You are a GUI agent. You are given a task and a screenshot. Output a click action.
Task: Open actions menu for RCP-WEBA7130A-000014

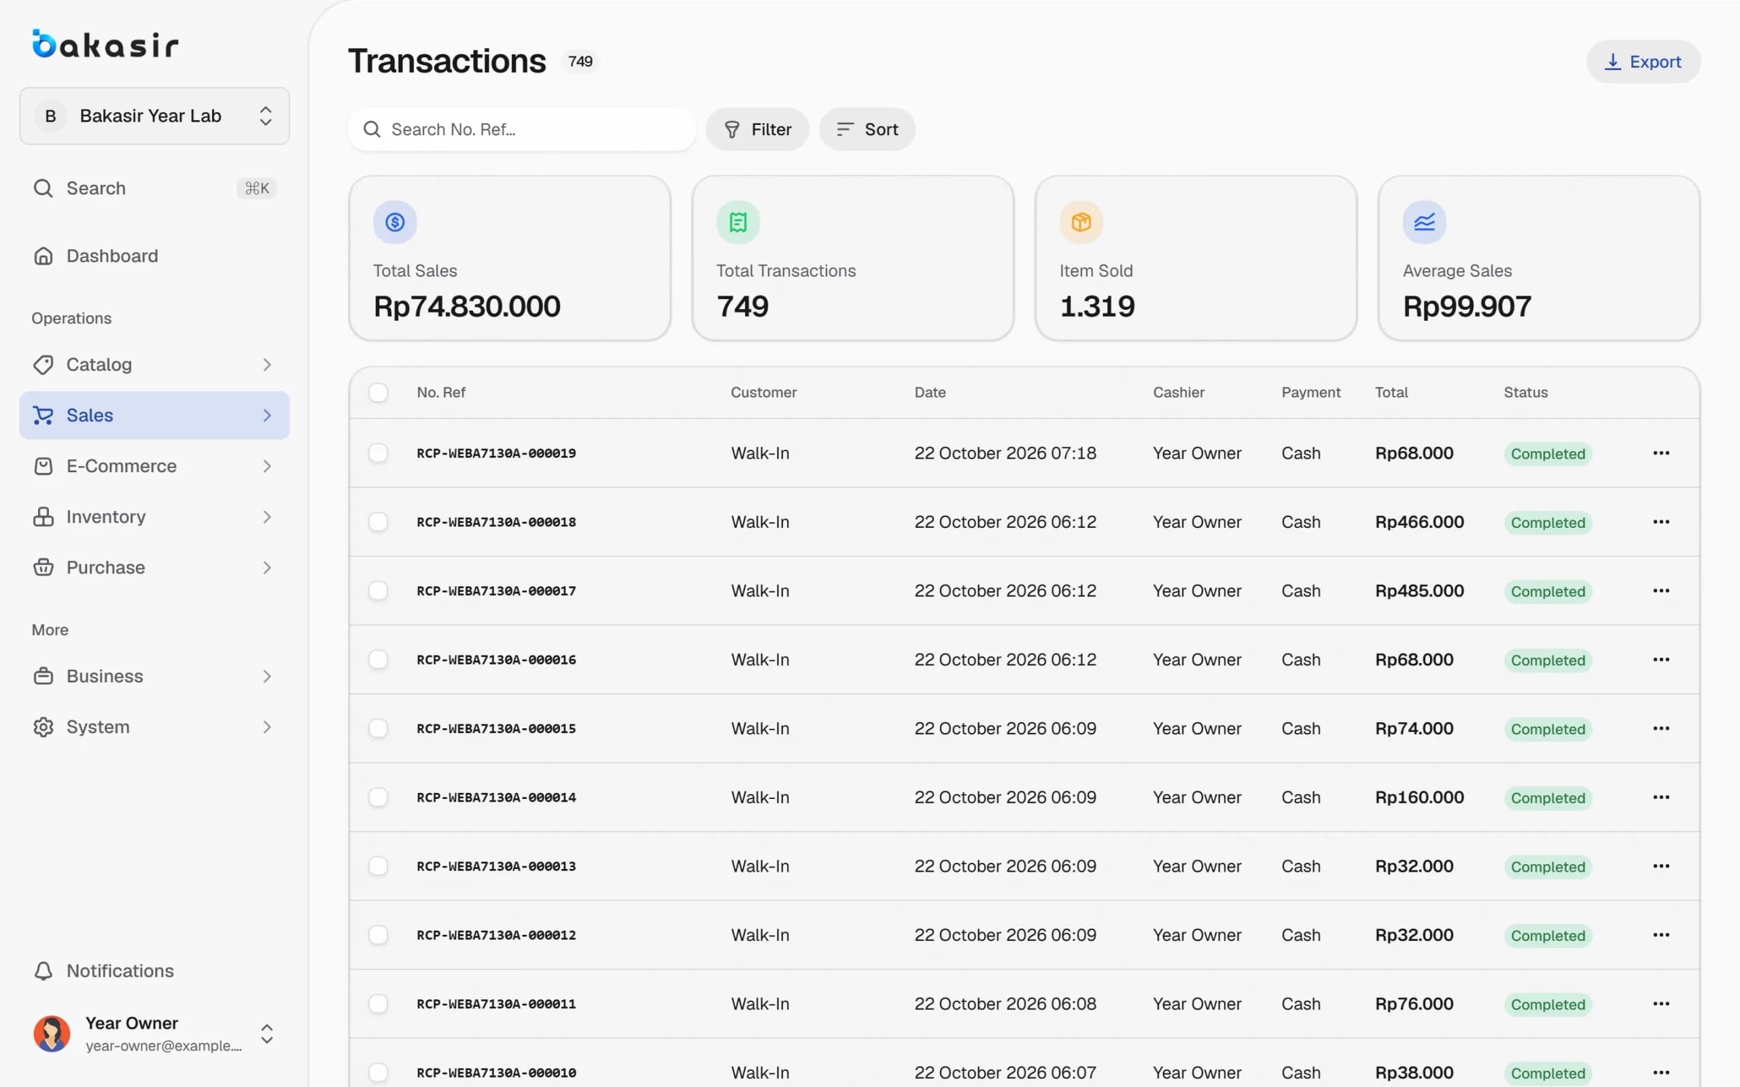[1661, 798]
